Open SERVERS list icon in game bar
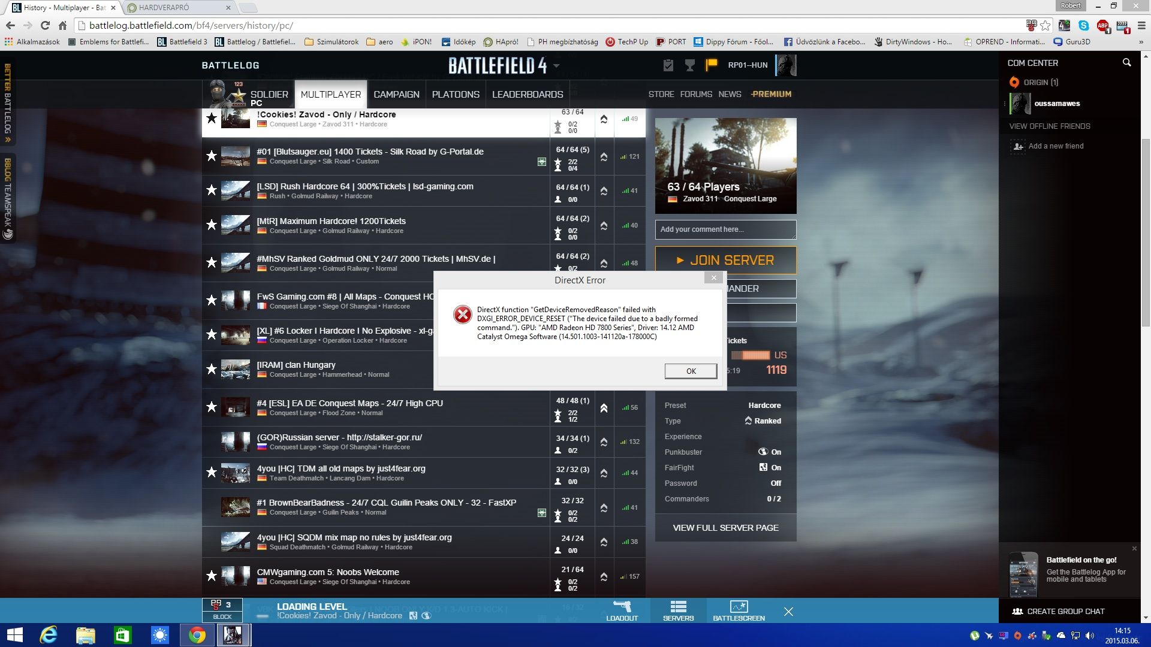This screenshot has width=1151, height=647. (x=678, y=610)
